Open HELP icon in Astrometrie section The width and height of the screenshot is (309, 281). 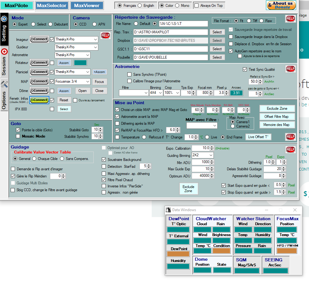(291, 69)
